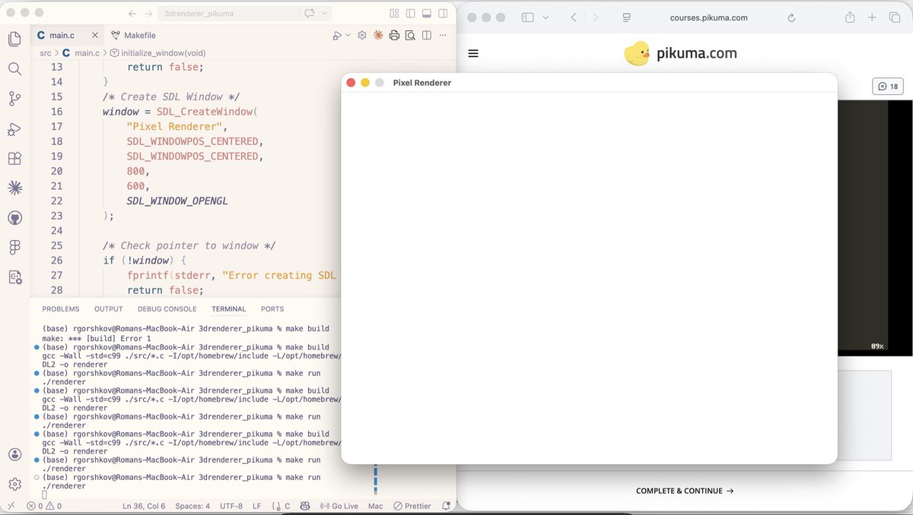Reload the Safari page
Screen dimensions: 913x515
click(791, 17)
